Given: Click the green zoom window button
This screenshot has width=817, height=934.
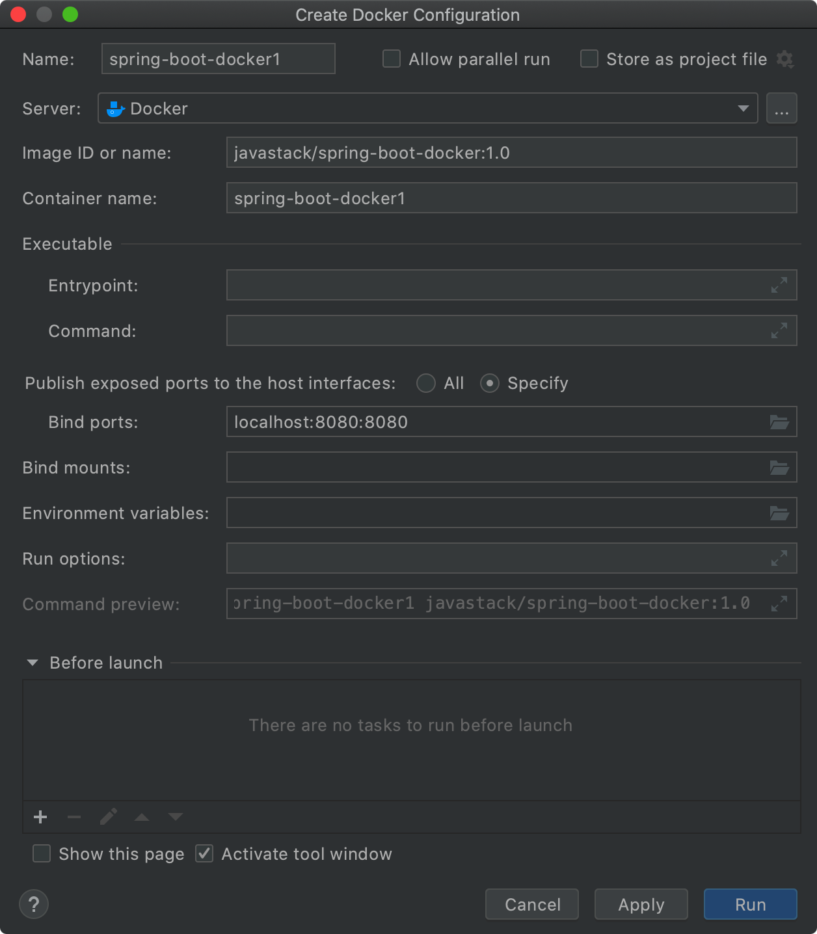Looking at the screenshot, I should click(x=70, y=14).
